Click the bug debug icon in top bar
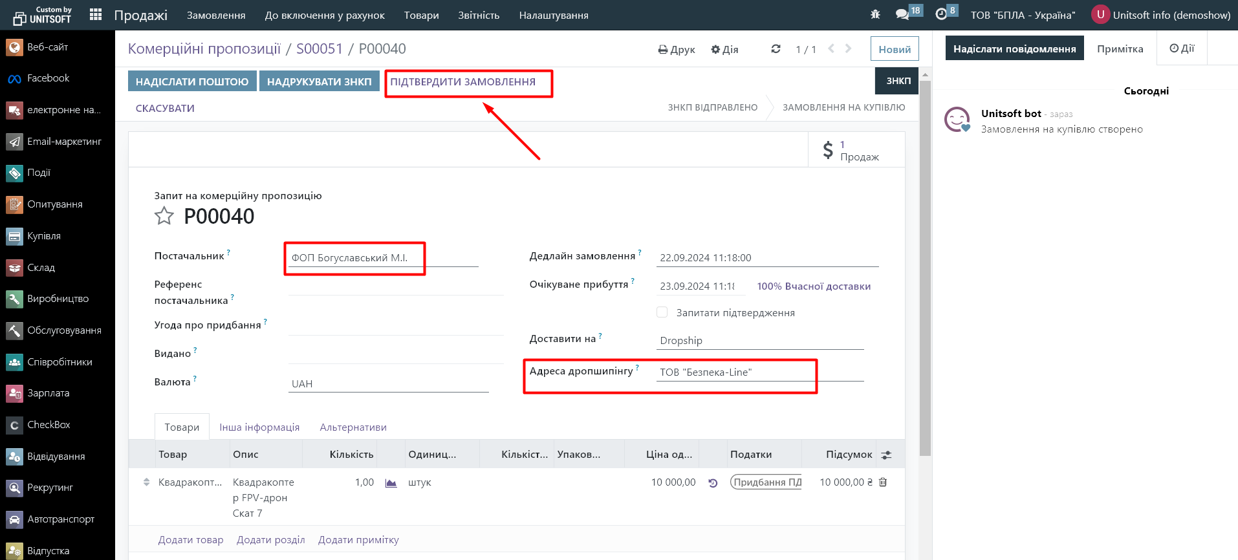The width and height of the screenshot is (1238, 560). click(x=875, y=14)
